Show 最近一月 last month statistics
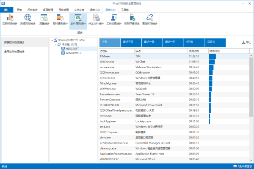Viewport: 254px width, 169px height. pos(173,43)
